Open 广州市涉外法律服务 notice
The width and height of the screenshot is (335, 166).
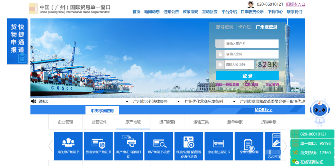tap(150, 101)
